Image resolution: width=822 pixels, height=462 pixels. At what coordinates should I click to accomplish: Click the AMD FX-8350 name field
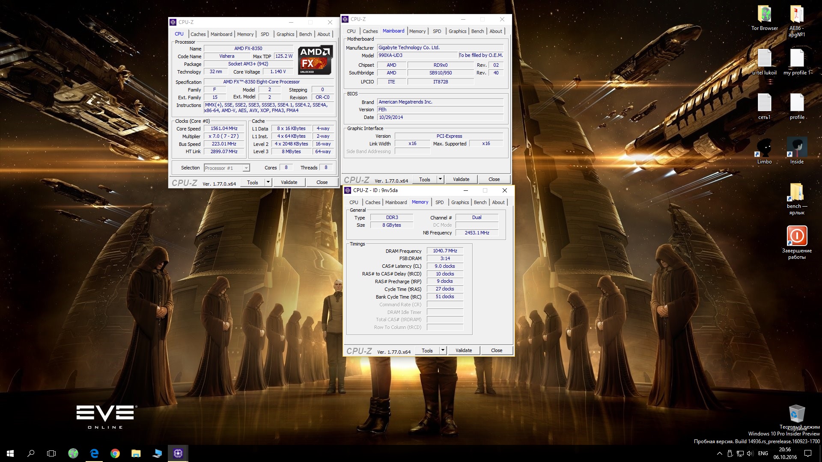click(248, 48)
